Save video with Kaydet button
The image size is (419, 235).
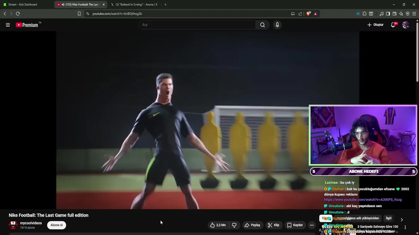295,225
